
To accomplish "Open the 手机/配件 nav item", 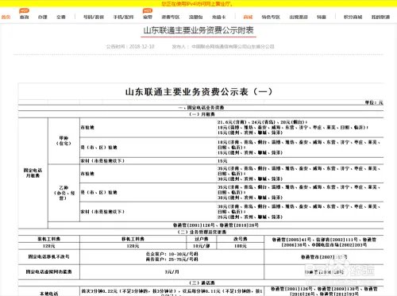I will [123, 17].
